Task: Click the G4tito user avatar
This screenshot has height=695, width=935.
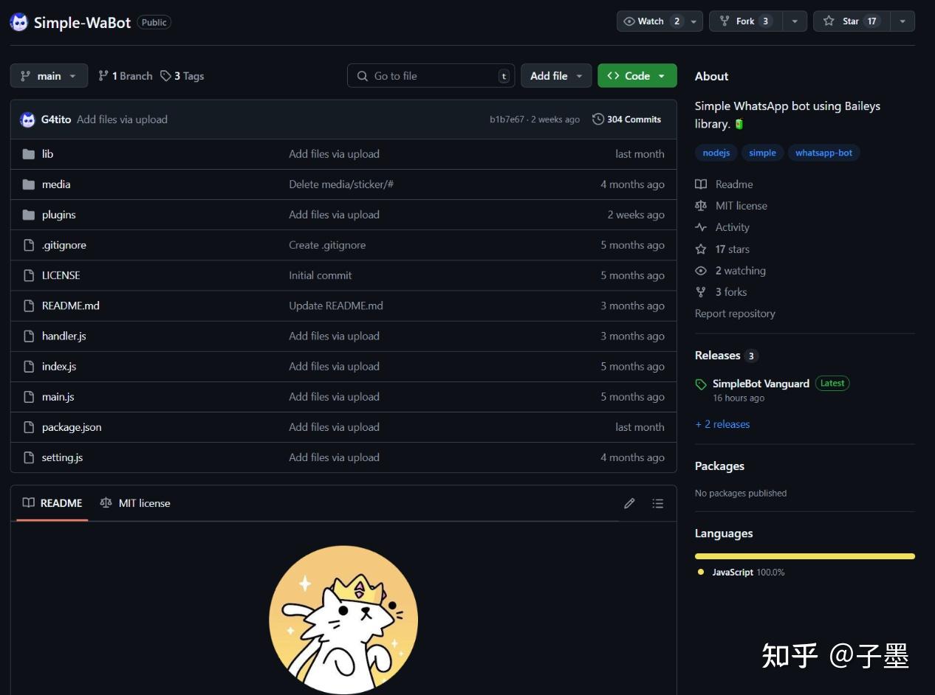Action: 28,120
